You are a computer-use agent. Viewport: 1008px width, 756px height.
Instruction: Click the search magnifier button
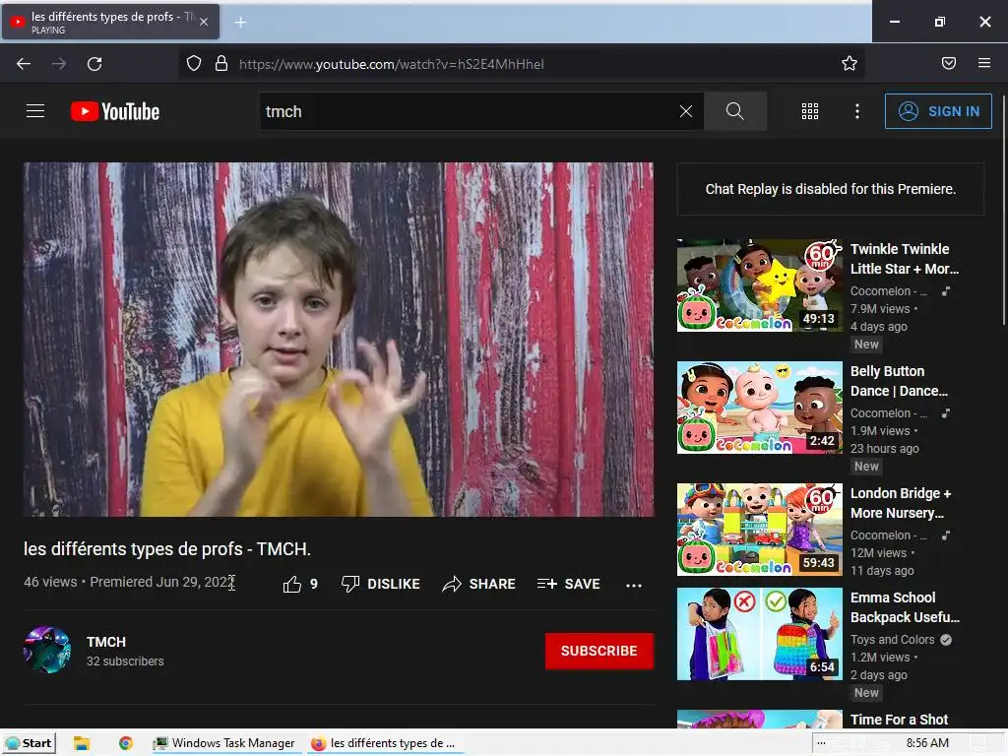[x=734, y=111]
